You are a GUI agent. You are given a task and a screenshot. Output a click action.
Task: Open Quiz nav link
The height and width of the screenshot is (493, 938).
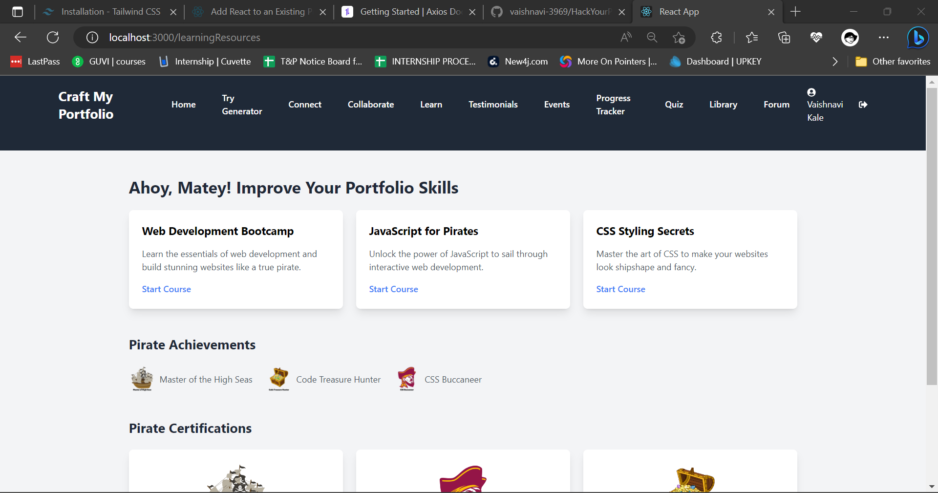click(x=674, y=105)
